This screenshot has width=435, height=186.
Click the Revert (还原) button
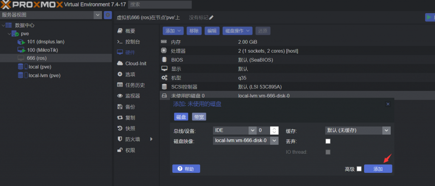point(263,31)
